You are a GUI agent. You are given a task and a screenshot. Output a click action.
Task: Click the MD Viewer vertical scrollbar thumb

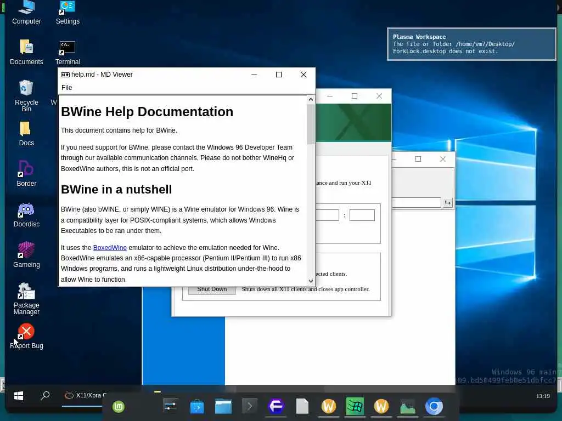point(311,124)
